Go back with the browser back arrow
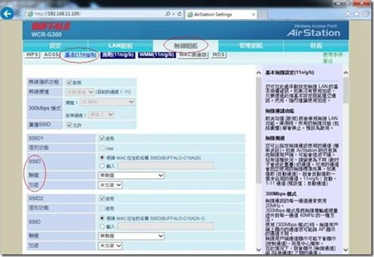This screenshot has width=374, height=257. (7, 14)
